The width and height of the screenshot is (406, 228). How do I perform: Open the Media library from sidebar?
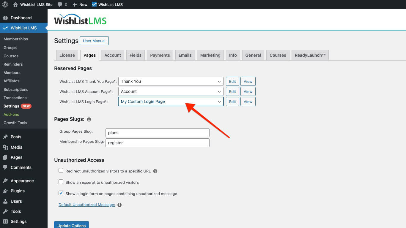pyautogui.click(x=16, y=147)
